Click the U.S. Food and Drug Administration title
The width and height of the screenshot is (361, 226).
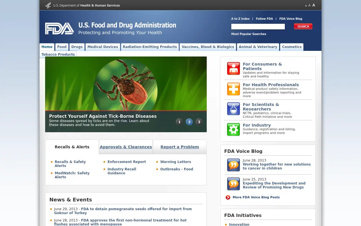coord(127,25)
